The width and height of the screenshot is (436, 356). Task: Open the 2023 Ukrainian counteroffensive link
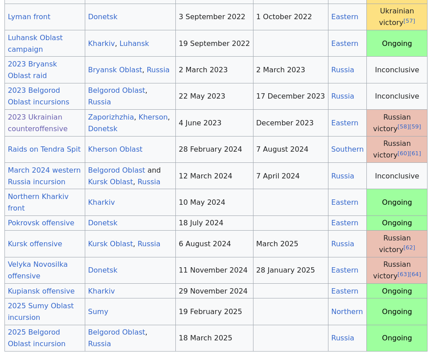pos(37,123)
